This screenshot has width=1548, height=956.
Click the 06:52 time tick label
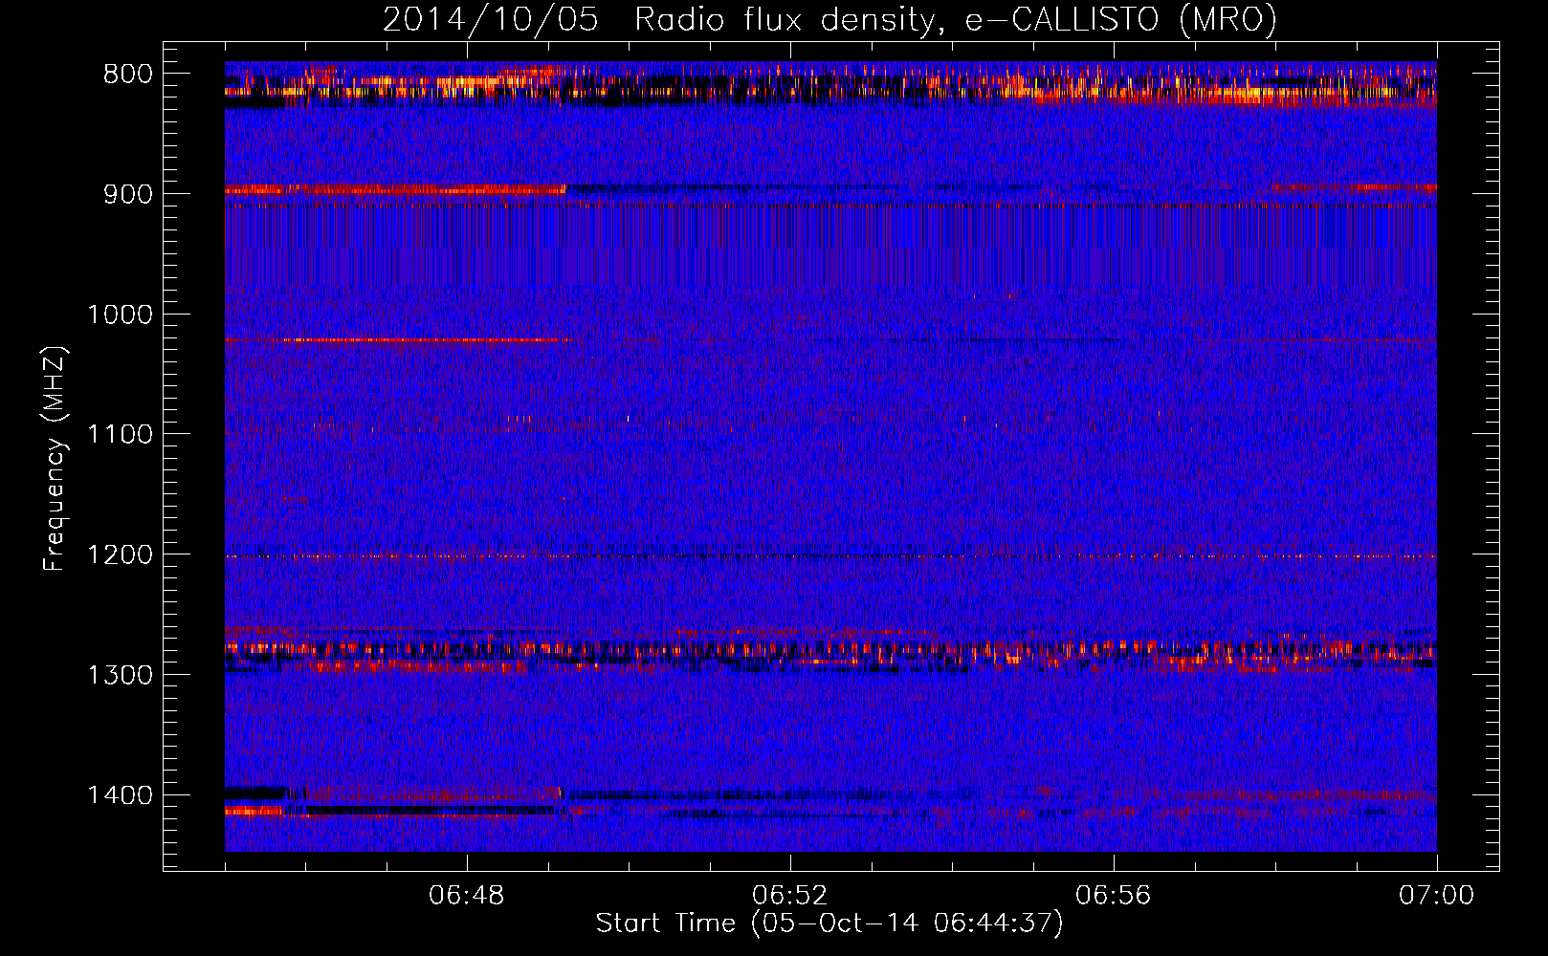pos(790,896)
